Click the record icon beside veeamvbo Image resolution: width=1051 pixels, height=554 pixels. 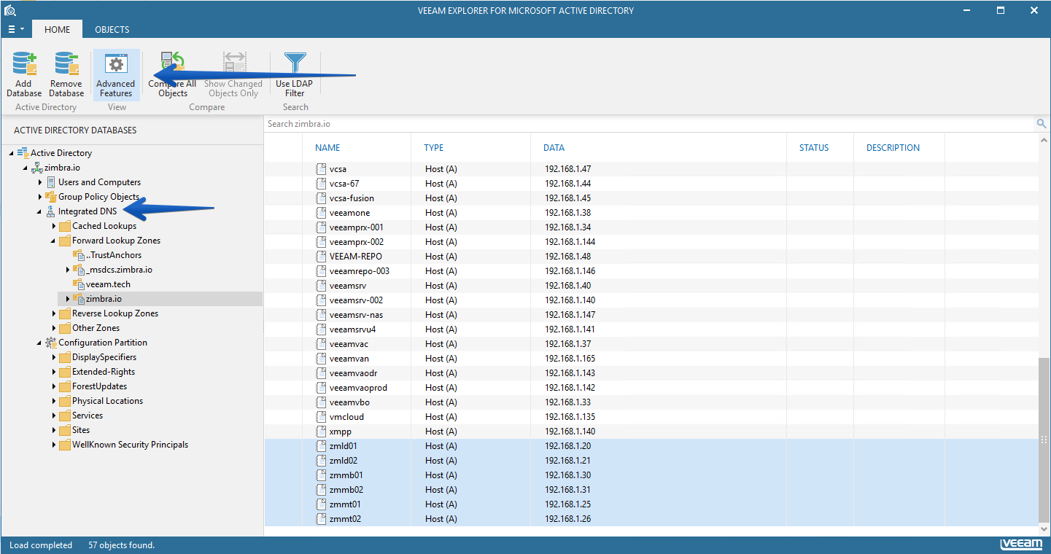pyautogui.click(x=321, y=402)
